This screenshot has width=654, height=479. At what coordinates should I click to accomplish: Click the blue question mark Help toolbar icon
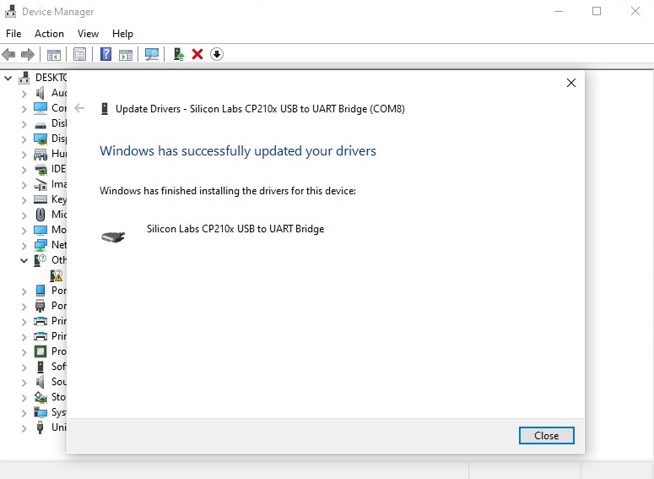(106, 54)
